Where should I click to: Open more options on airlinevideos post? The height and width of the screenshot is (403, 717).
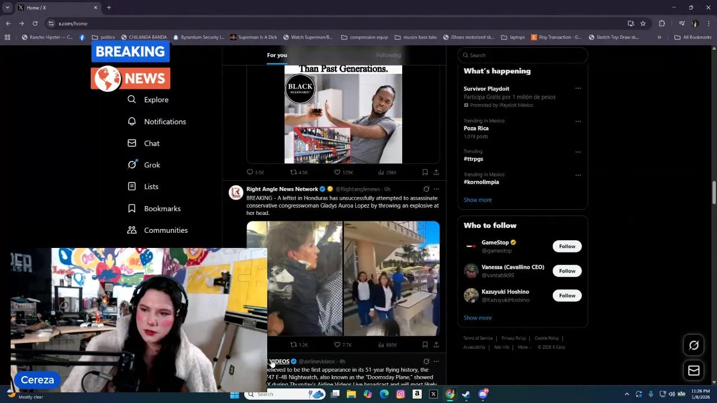click(x=436, y=362)
